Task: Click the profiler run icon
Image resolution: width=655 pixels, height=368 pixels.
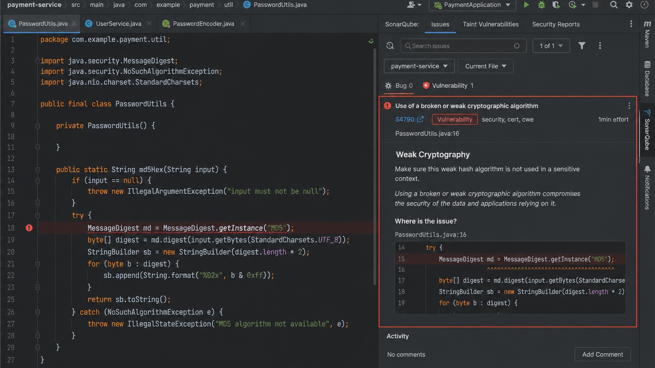Action: pos(572,5)
